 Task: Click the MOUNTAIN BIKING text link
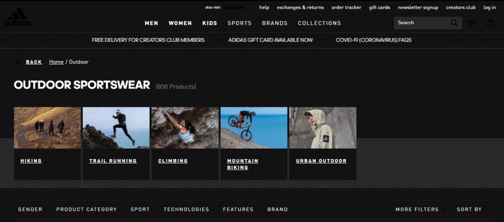[243, 164]
